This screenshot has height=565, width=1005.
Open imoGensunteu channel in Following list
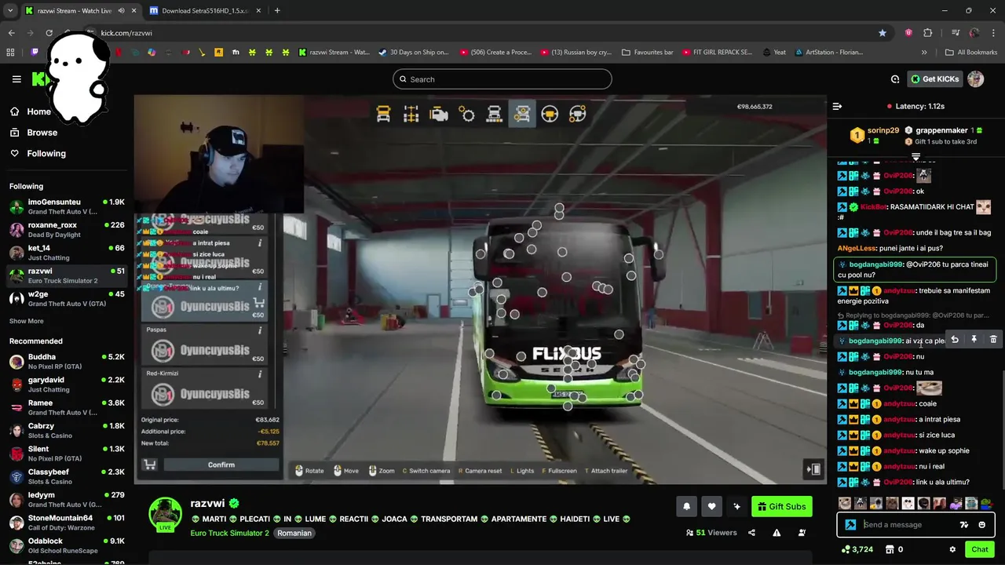[x=67, y=206]
